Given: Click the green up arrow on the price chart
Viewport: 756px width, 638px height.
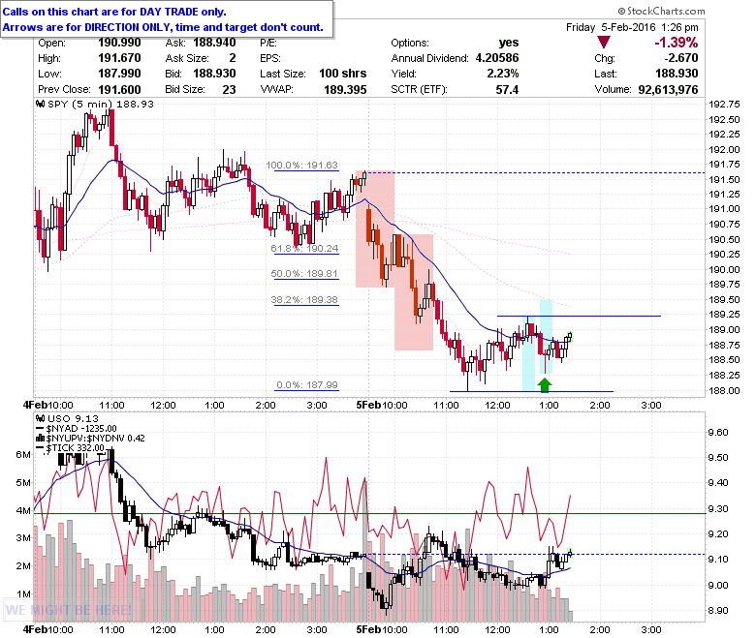Looking at the screenshot, I should pos(545,384).
